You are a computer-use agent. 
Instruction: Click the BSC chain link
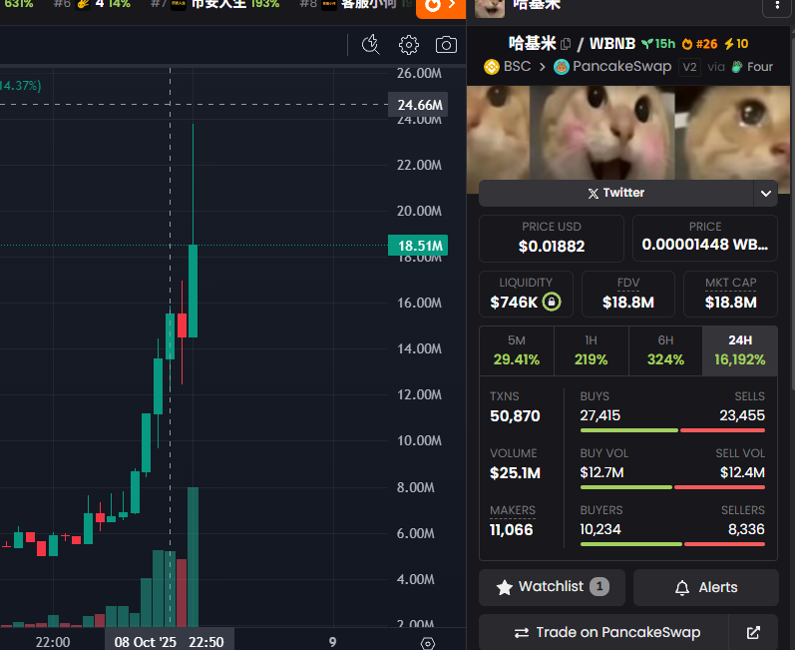(x=508, y=67)
